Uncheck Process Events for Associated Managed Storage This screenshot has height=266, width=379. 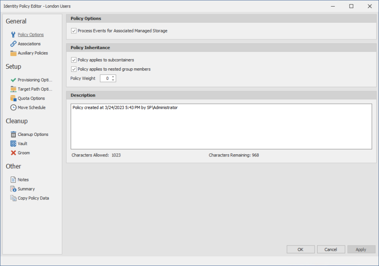coord(74,31)
